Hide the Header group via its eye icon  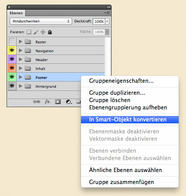click(x=12, y=59)
